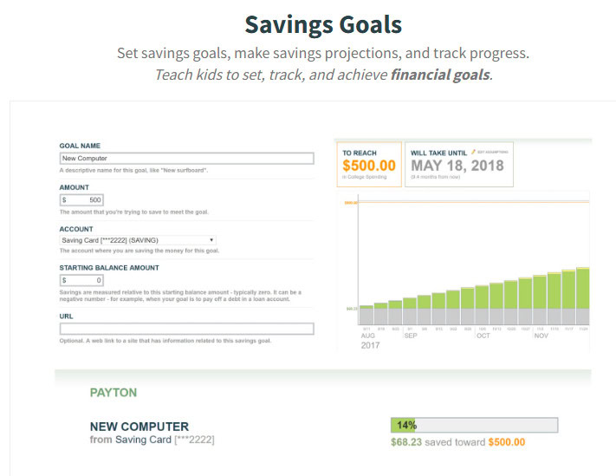Click the New Computer goal title
Screen dimensions: 616x476
(139, 427)
